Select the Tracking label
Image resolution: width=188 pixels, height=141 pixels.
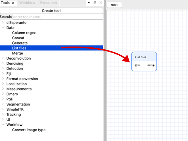coord(14,115)
